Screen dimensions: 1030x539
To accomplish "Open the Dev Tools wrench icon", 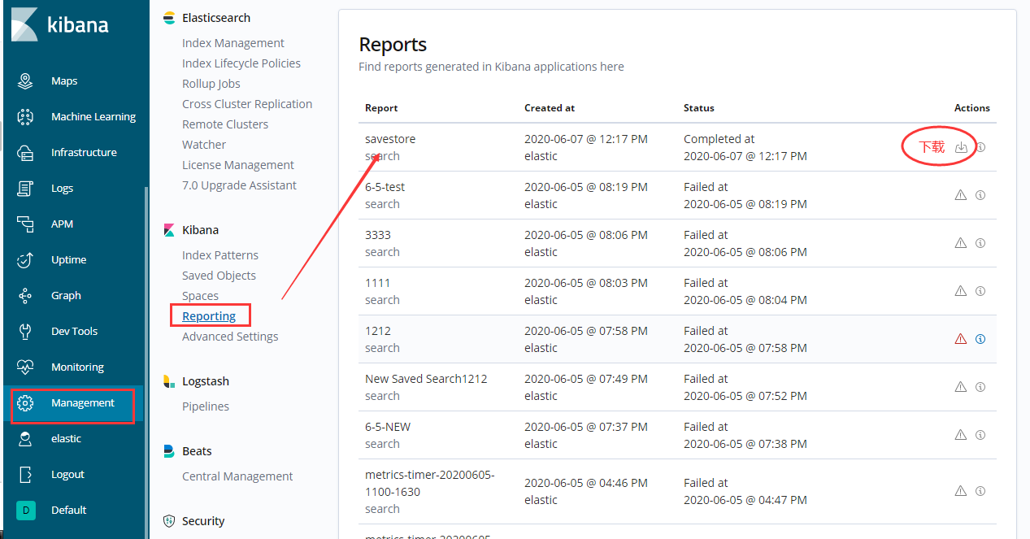I will [25, 331].
